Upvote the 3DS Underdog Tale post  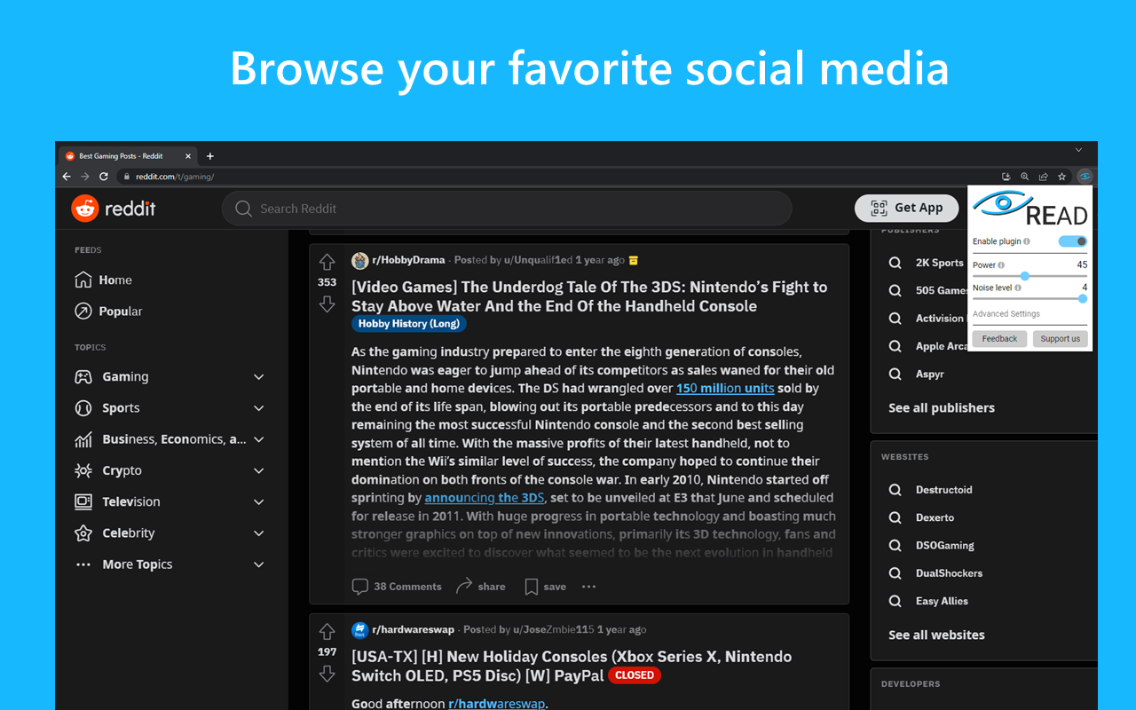click(327, 262)
